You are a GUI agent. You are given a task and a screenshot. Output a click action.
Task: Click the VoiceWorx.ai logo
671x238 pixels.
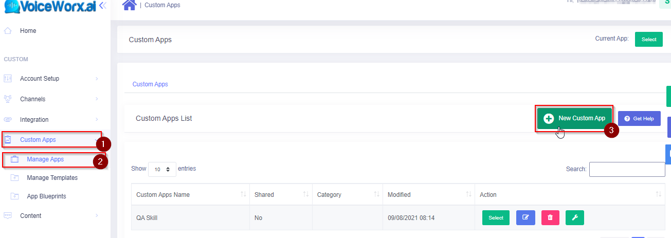[50, 7]
